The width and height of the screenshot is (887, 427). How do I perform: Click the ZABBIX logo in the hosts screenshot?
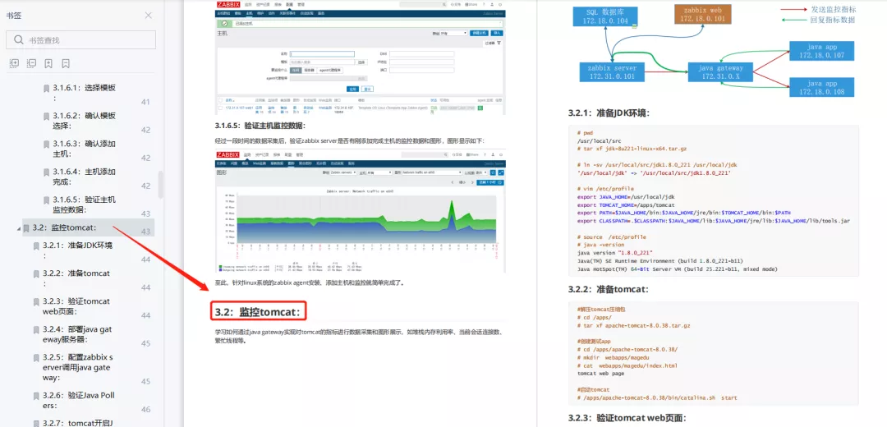click(x=228, y=5)
